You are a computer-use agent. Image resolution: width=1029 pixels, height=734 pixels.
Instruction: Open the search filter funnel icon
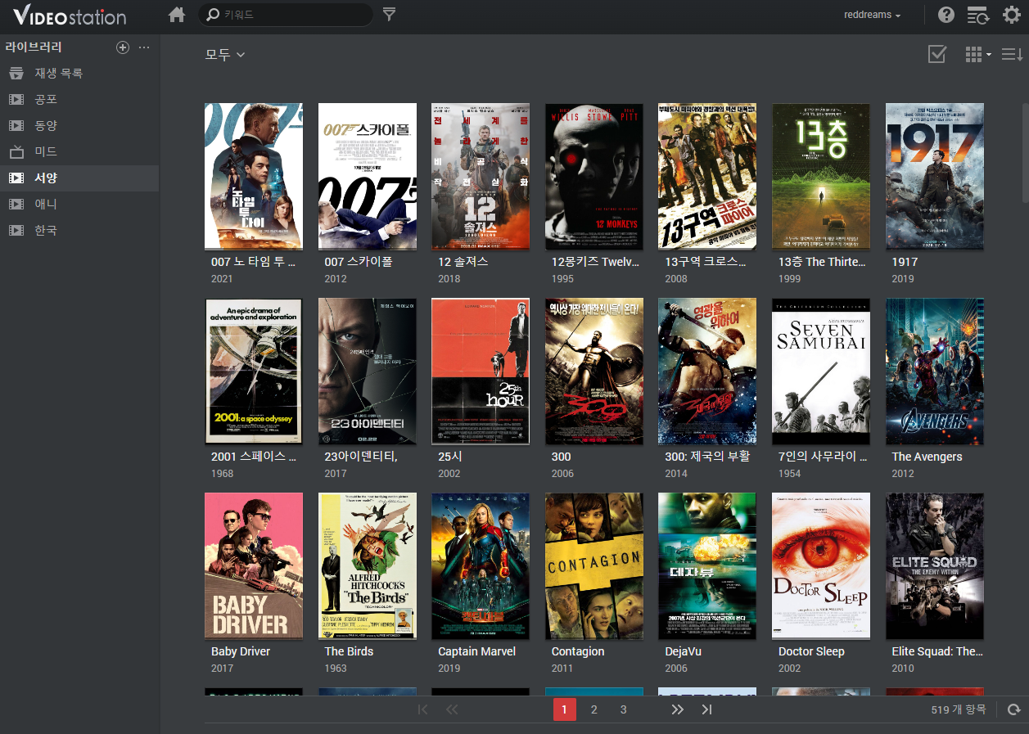[390, 14]
